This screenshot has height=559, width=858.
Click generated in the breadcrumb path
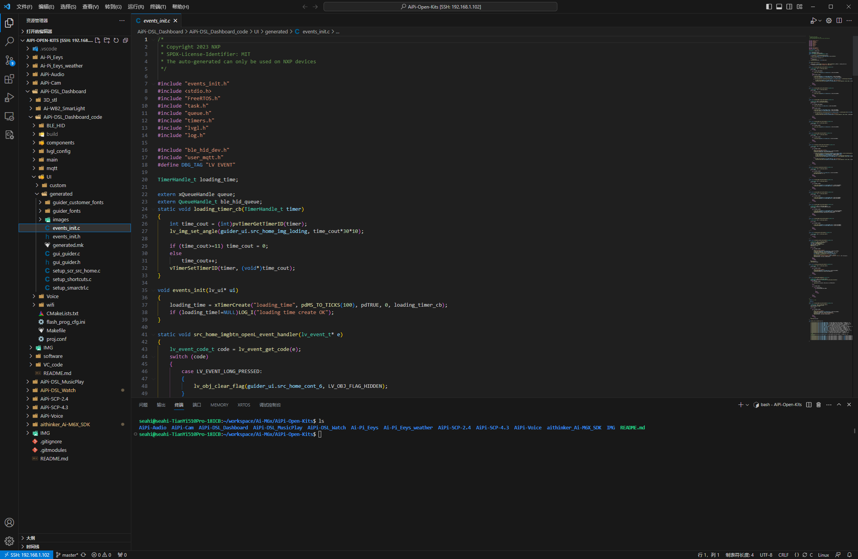276,31
